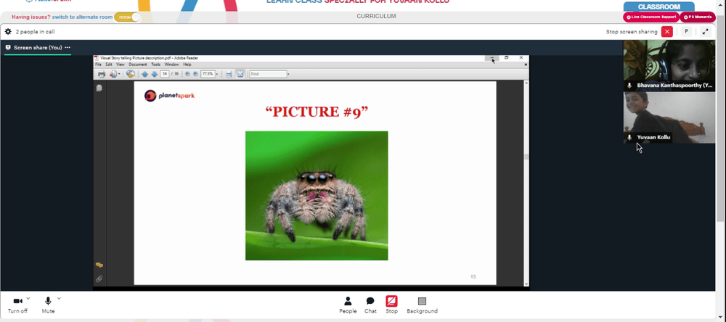Click the Find search field
The image size is (726, 322).
tap(268, 74)
